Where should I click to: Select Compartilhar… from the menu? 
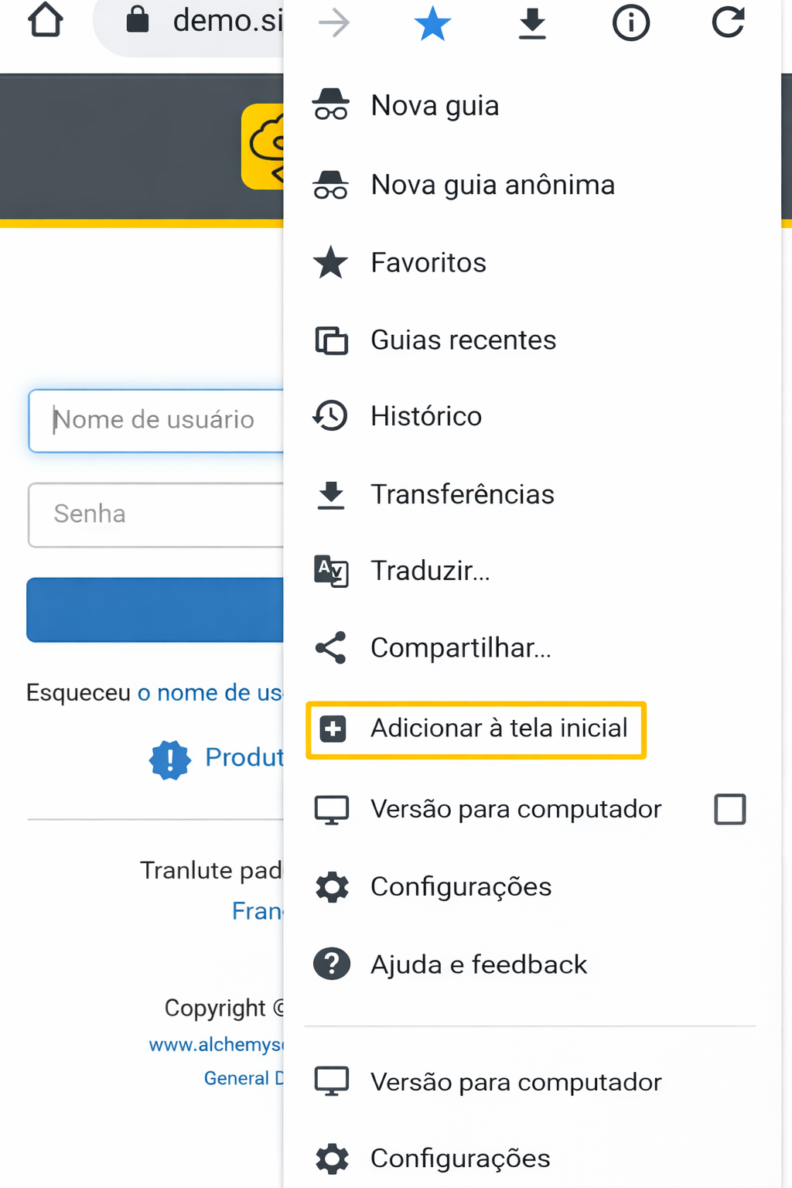460,647
